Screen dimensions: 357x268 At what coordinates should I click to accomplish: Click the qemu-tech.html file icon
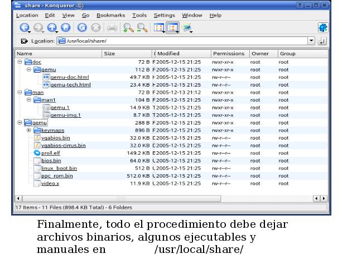click(46, 85)
